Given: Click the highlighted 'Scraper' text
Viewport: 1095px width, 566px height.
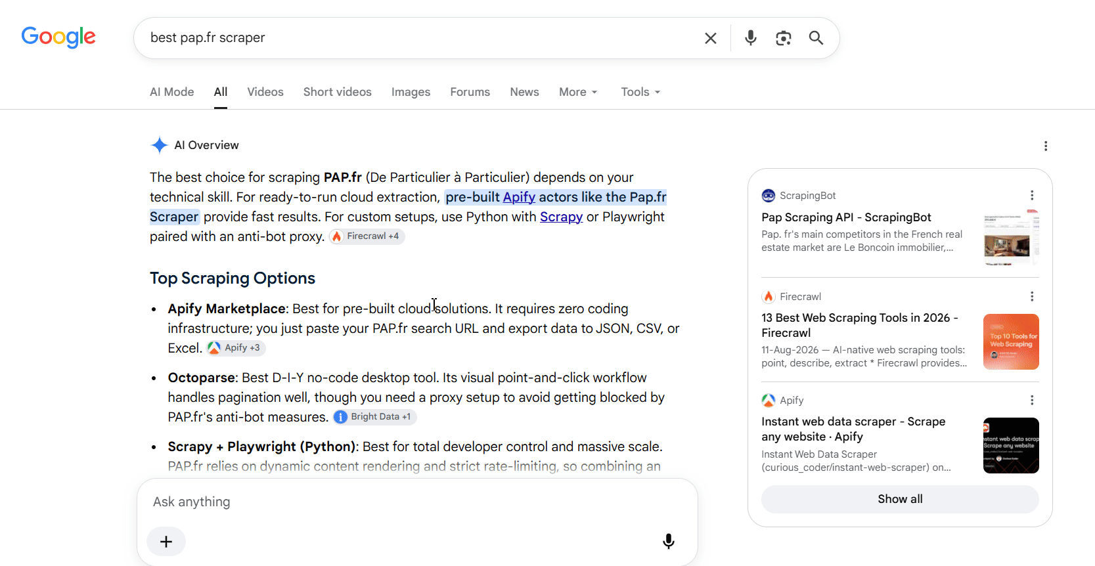Looking at the screenshot, I should (x=174, y=217).
